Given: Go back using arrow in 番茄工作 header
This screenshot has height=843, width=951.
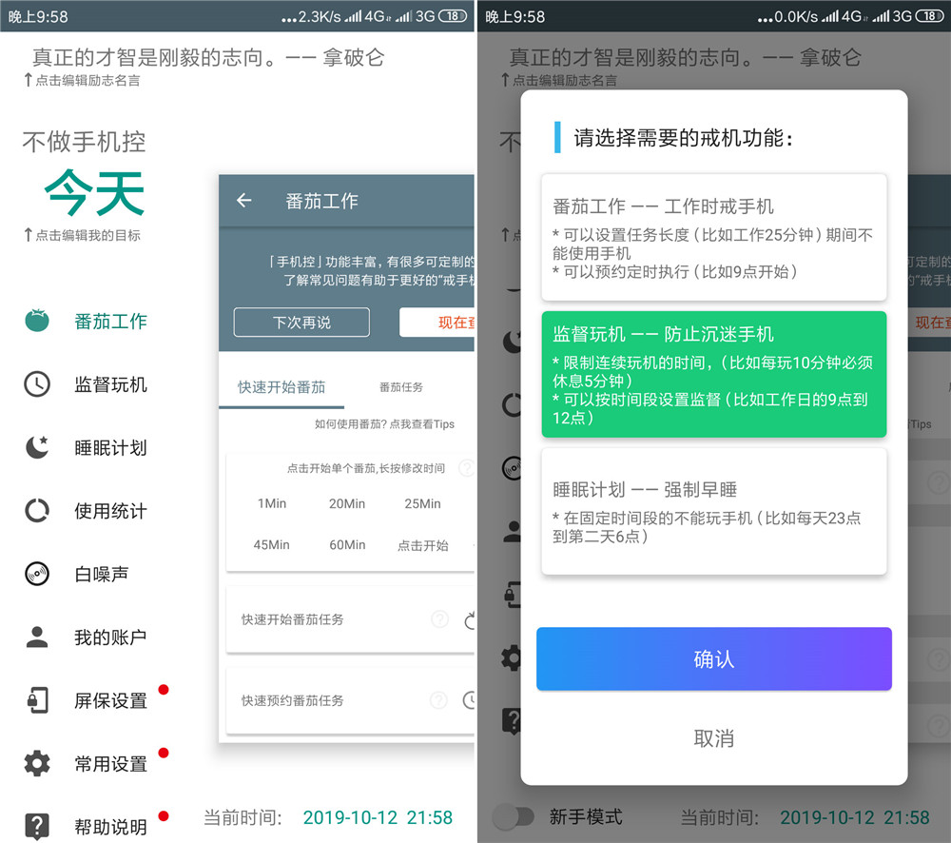Looking at the screenshot, I should point(243,200).
